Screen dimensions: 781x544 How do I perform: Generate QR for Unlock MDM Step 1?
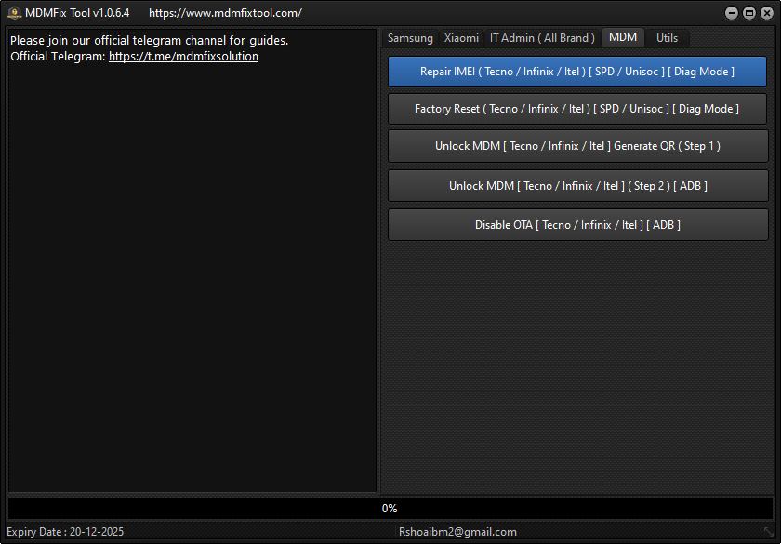[577, 146]
